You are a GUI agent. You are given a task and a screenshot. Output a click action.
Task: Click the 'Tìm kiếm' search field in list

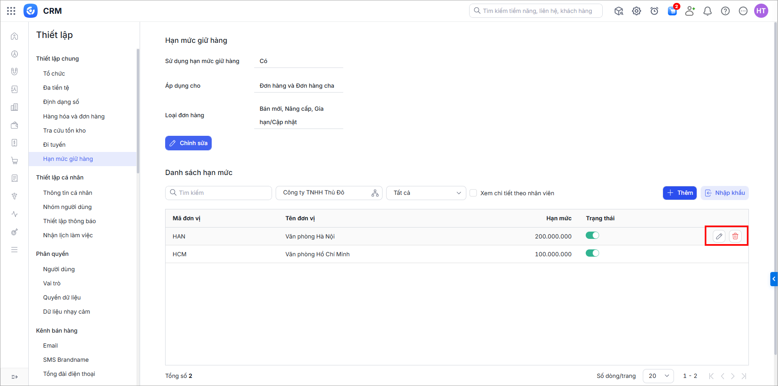pos(219,193)
